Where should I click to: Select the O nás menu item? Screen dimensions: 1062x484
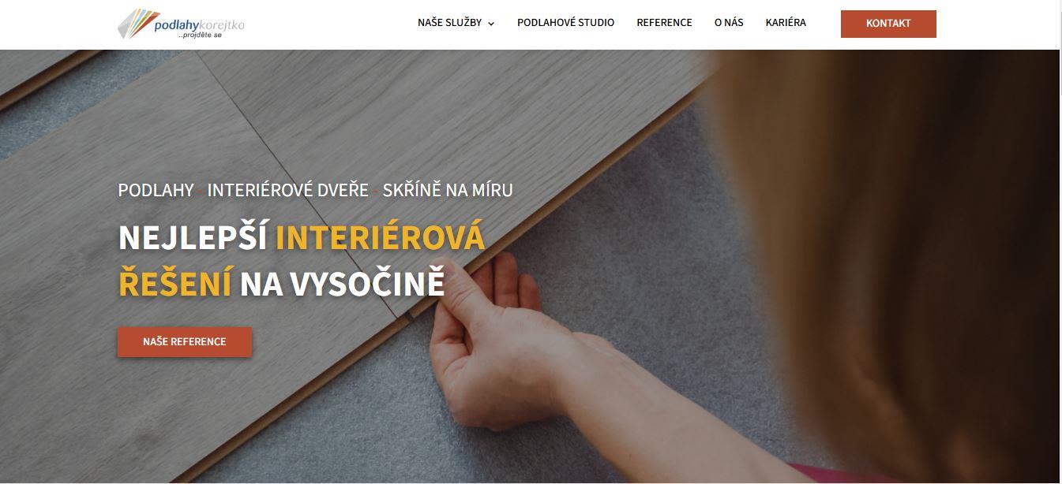(729, 23)
